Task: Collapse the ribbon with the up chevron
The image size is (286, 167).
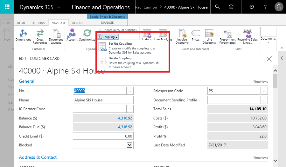Action: click(282, 48)
